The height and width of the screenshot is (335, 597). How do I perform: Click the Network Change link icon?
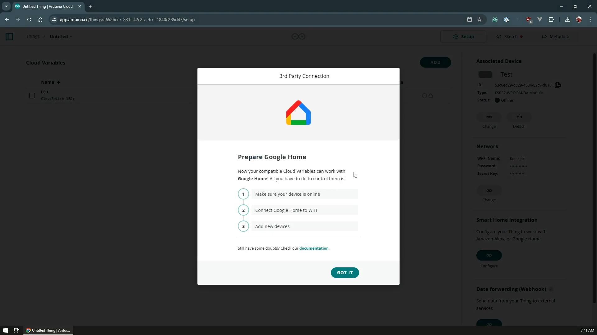tap(489, 190)
